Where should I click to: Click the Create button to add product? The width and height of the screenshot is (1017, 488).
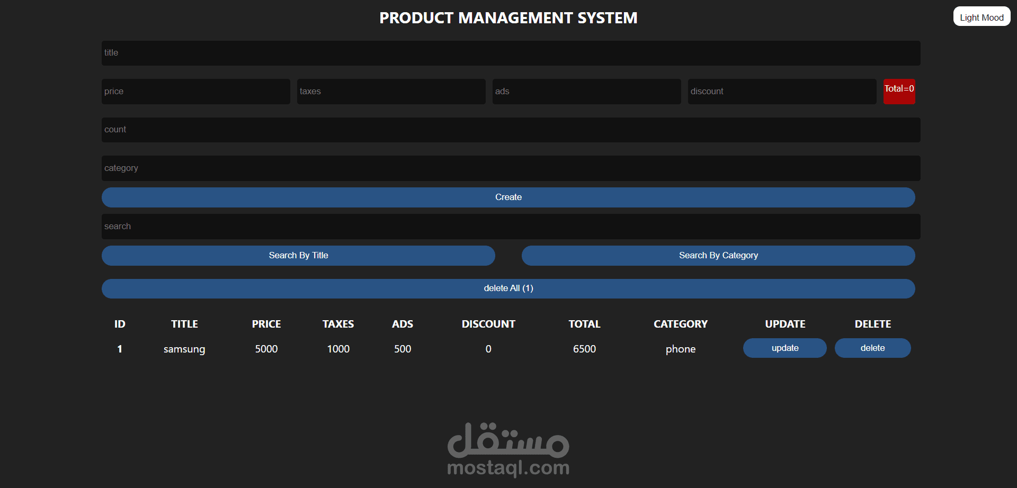pos(508,197)
